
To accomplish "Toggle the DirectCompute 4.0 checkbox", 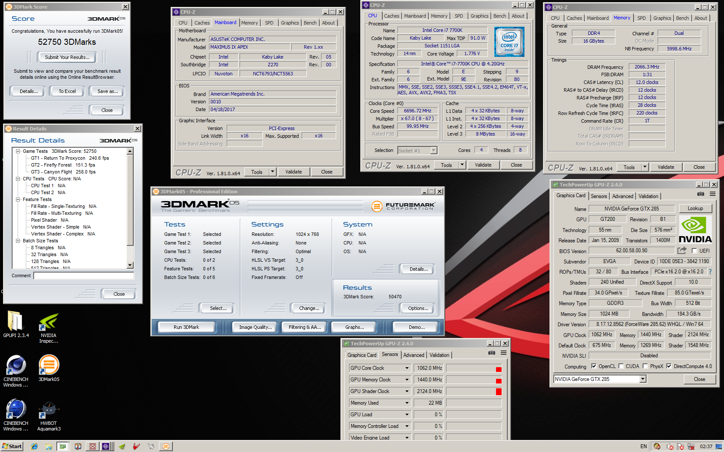I will (669, 366).
